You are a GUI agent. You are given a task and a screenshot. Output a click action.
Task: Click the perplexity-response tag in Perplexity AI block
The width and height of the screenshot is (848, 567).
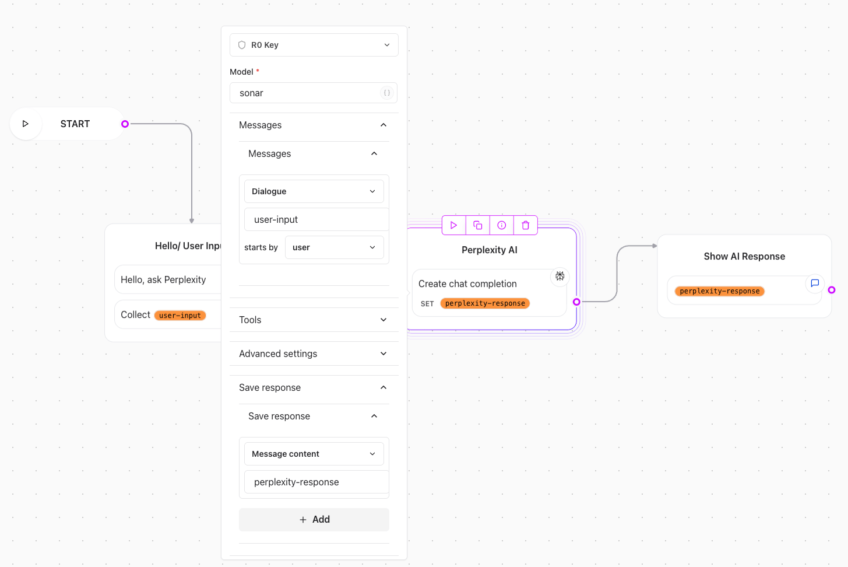(485, 303)
